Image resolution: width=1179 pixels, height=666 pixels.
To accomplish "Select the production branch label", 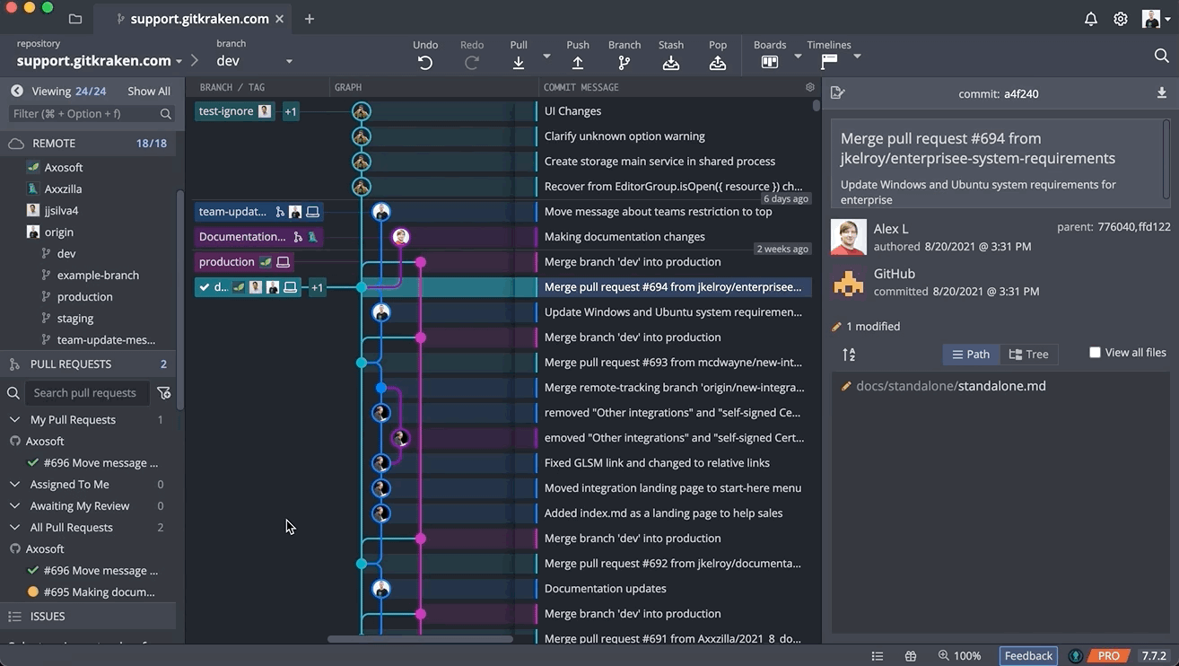I will 244,262.
